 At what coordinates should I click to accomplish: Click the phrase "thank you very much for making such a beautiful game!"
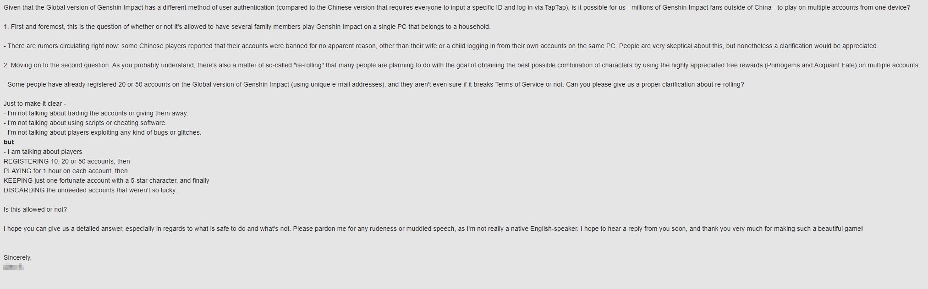tap(782, 229)
